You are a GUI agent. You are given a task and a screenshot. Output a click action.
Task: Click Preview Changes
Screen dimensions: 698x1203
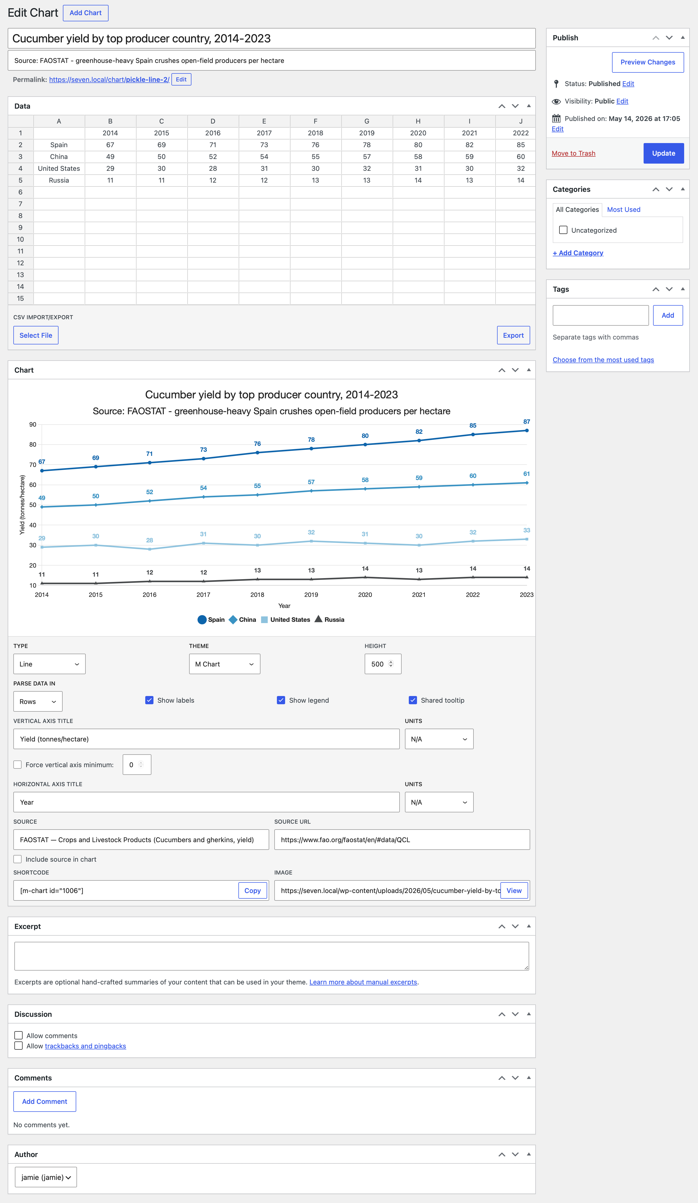click(647, 62)
